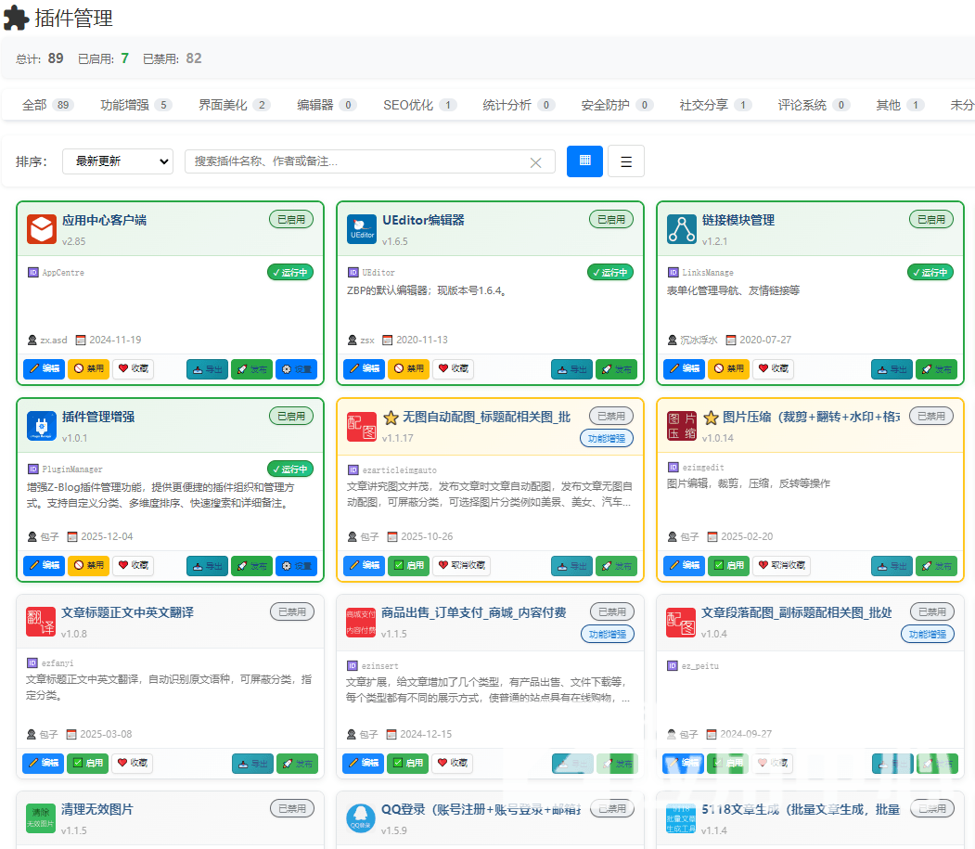Image resolution: width=975 pixels, height=849 pixels.
Task: Edit the 文章标题正文中英文翻译 plugin
Action: pyautogui.click(x=44, y=763)
